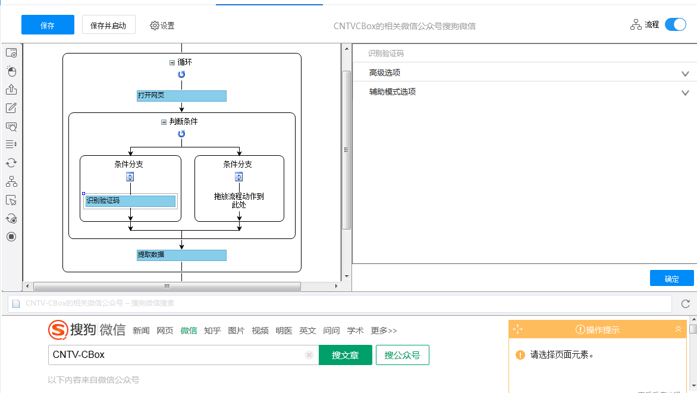Click the workflow horizontal scrollbar handle
This screenshot has width=697, height=393.
pos(167,287)
